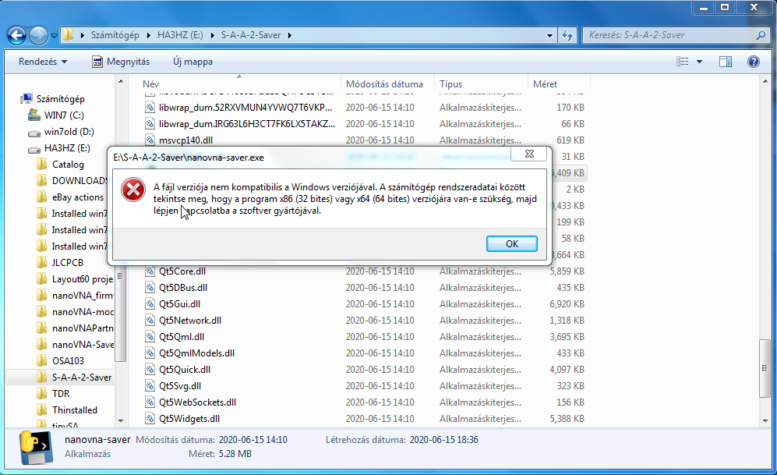Close the nanovna-saver.exe error dialog
The image size is (777, 475).
coord(529,154)
